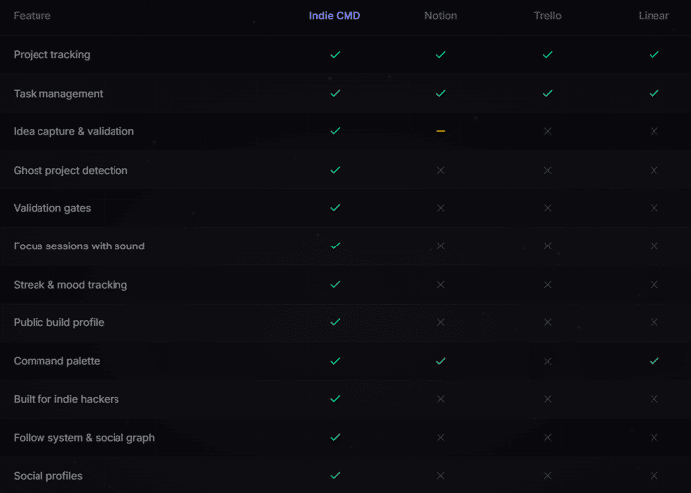Click Trello X mark for Streak & mood tracking
Screen dimensions: 691x493
547,285
